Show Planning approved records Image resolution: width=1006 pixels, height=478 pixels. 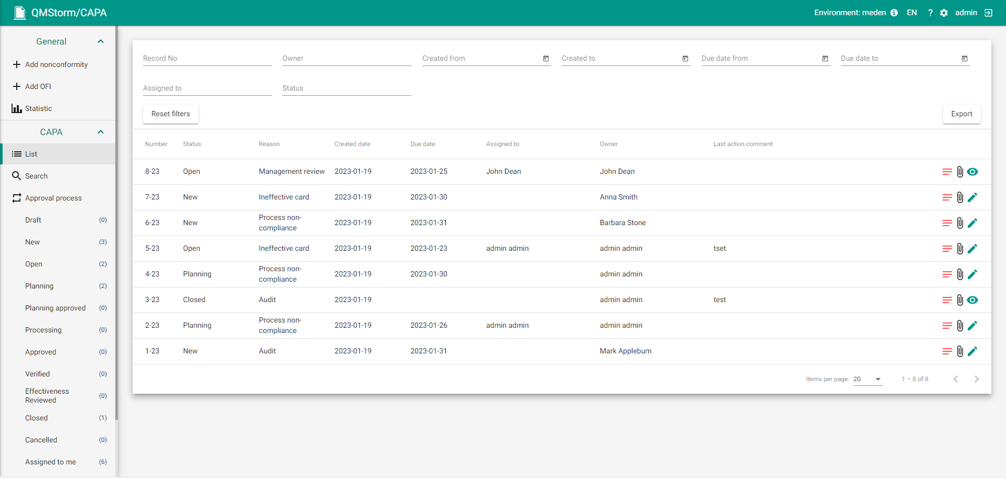tap(58, 308)
